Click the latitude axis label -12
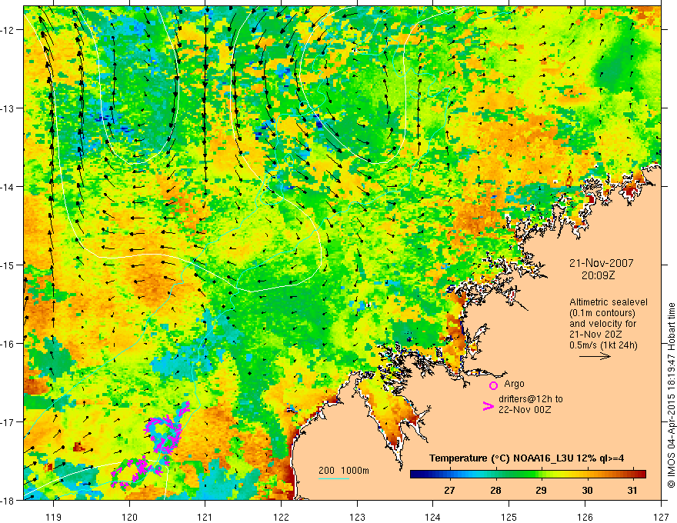The height and width of the screenshot is (523, 677). click(8, 30)
